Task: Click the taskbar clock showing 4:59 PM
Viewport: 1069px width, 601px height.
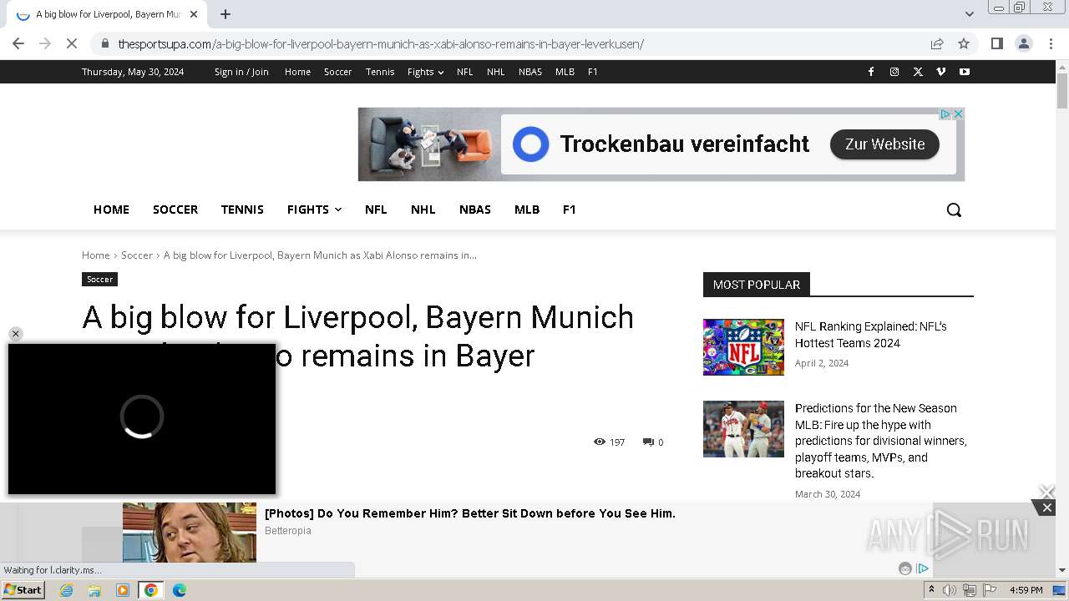Action: pyautogui.click(x=1026, y=590)
